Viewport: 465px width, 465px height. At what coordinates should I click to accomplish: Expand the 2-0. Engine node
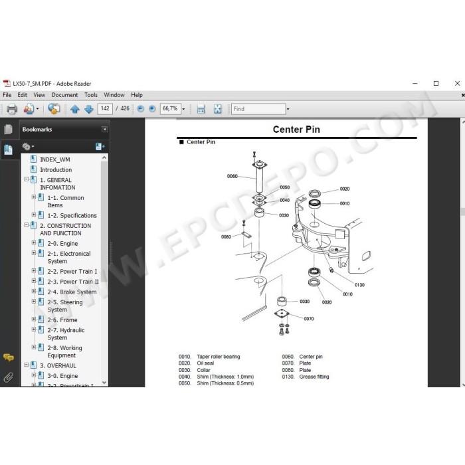(33, 242)
